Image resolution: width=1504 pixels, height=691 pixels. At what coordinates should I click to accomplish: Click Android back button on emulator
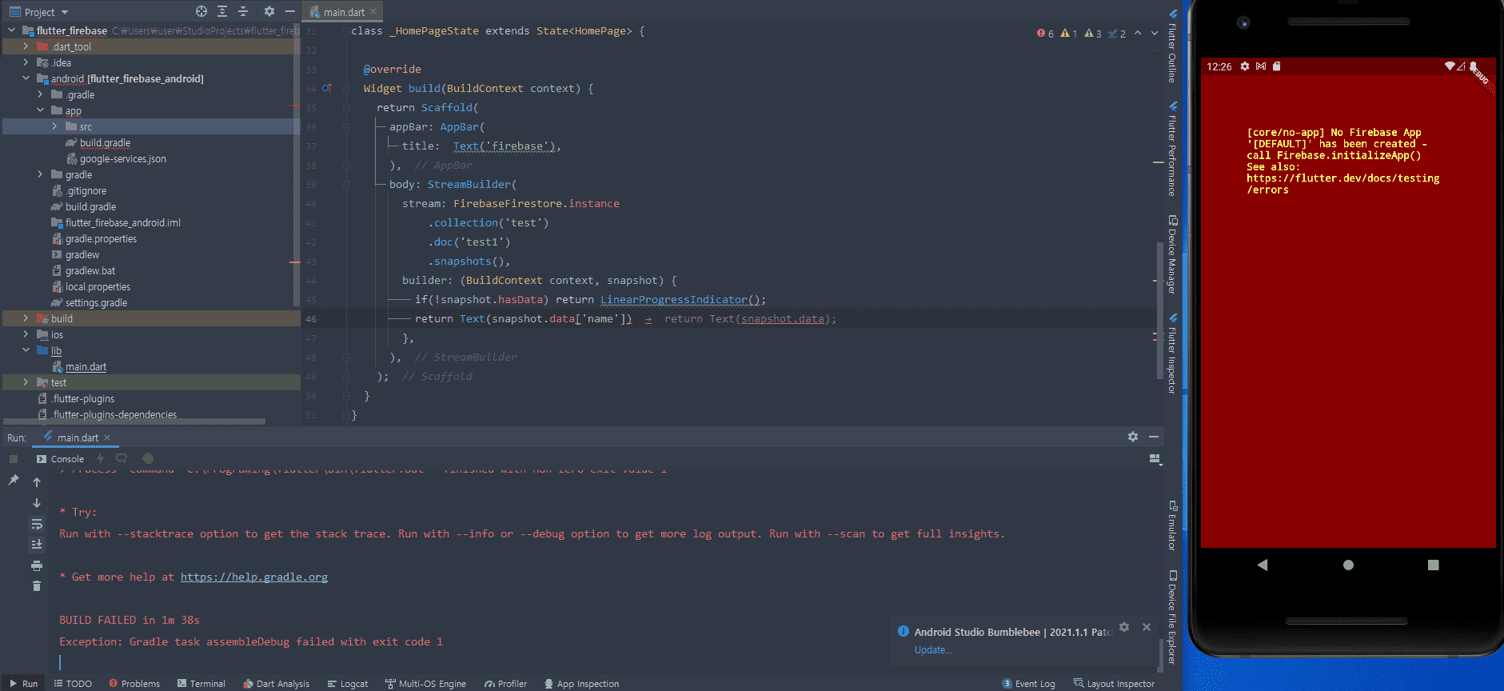pos(1263,565)
